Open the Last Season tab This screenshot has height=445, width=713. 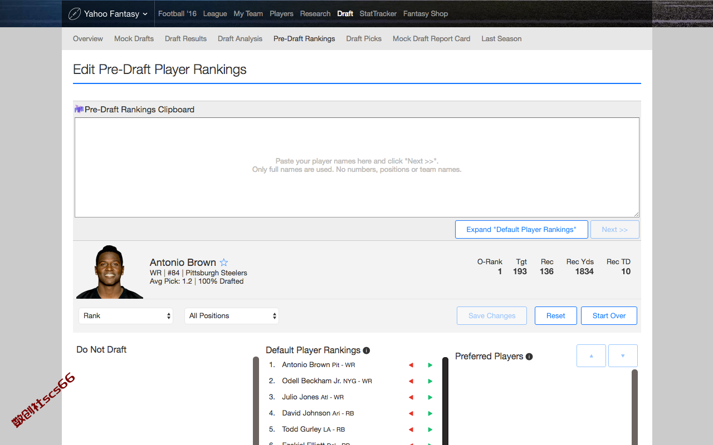tap(501, 38)
